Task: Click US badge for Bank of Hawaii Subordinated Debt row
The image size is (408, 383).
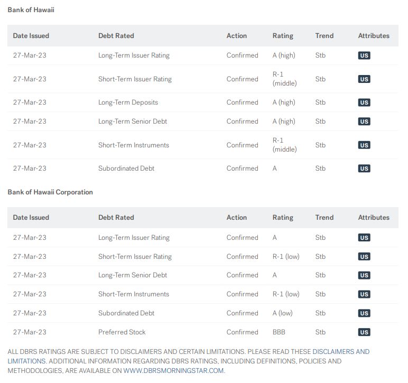Action: (364, 169)
